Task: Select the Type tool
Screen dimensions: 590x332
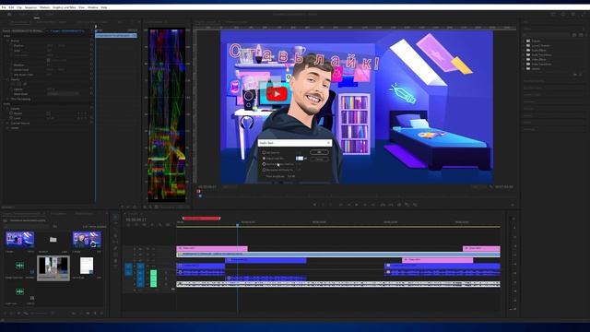Action: [x=115, y=267]
